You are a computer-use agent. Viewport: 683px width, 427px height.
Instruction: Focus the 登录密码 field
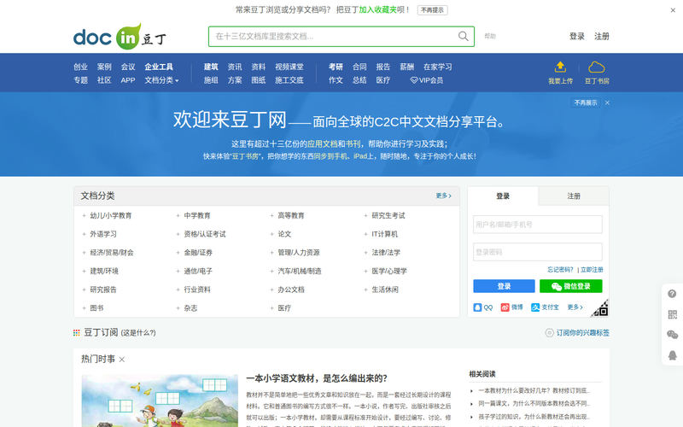coord(538,252)
